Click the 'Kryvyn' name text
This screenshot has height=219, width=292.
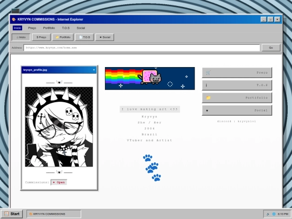click(x=150, y=117)
